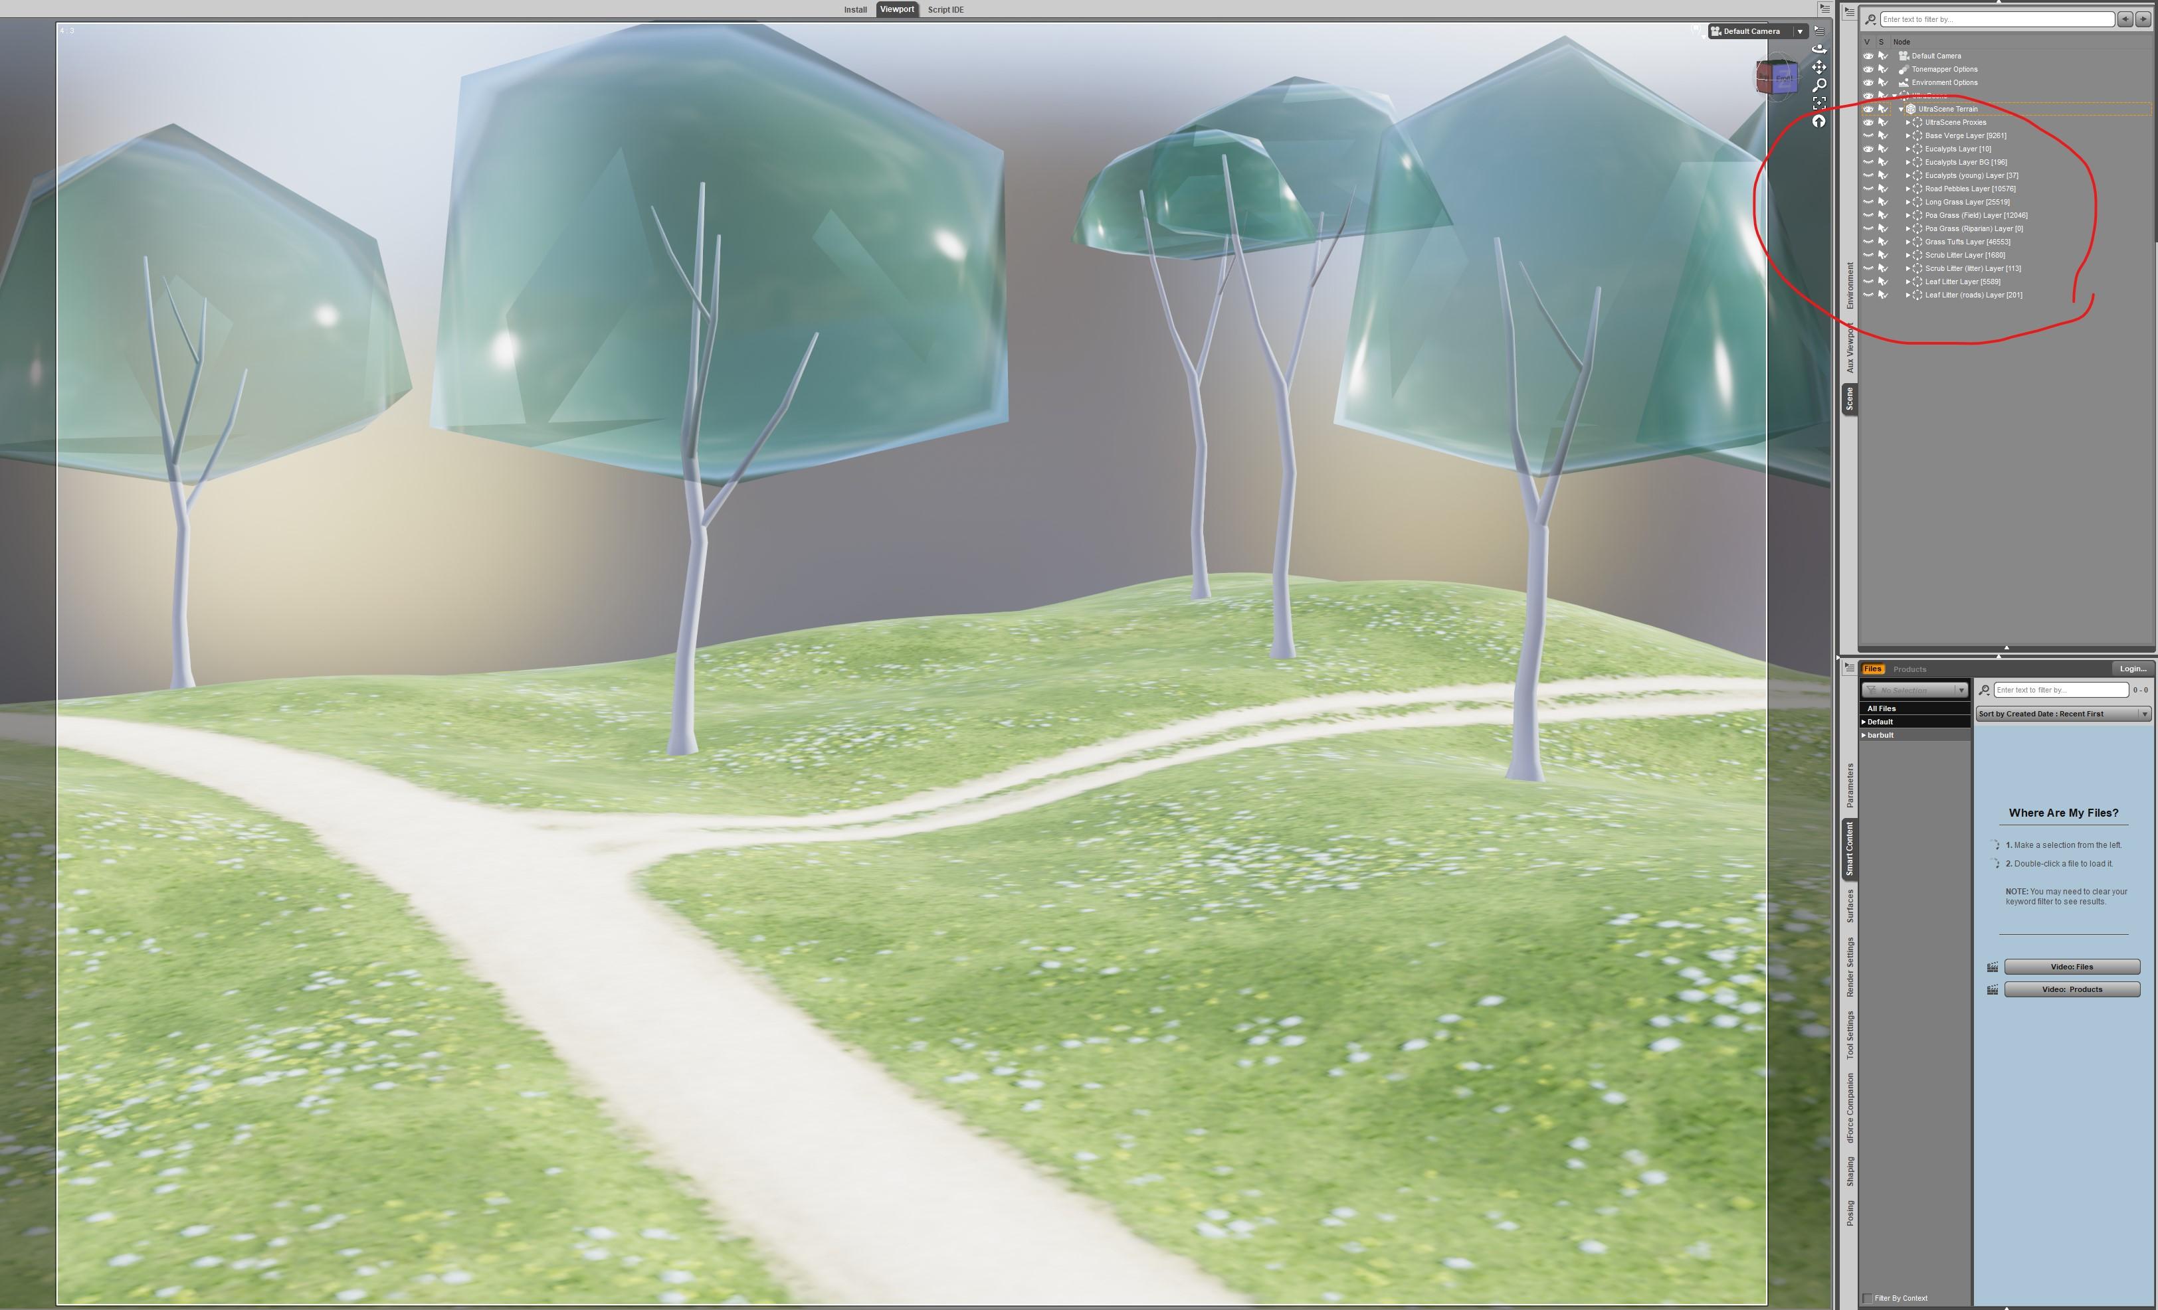
Task: Switch to the Script IDE tab
Action: [x=945, y=9]
